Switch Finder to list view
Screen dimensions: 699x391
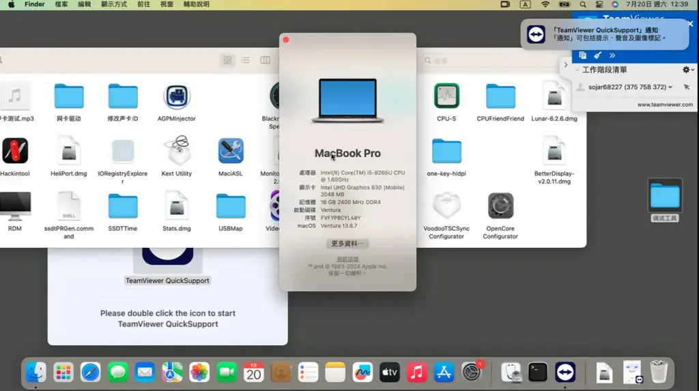246,60
